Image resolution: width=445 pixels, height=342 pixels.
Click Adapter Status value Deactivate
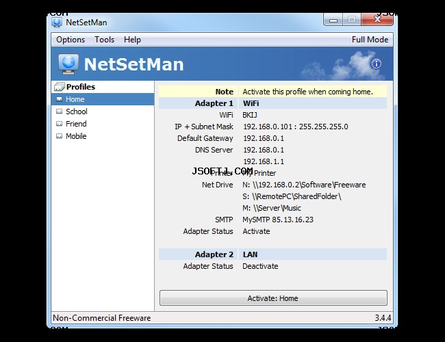(260, 266)
